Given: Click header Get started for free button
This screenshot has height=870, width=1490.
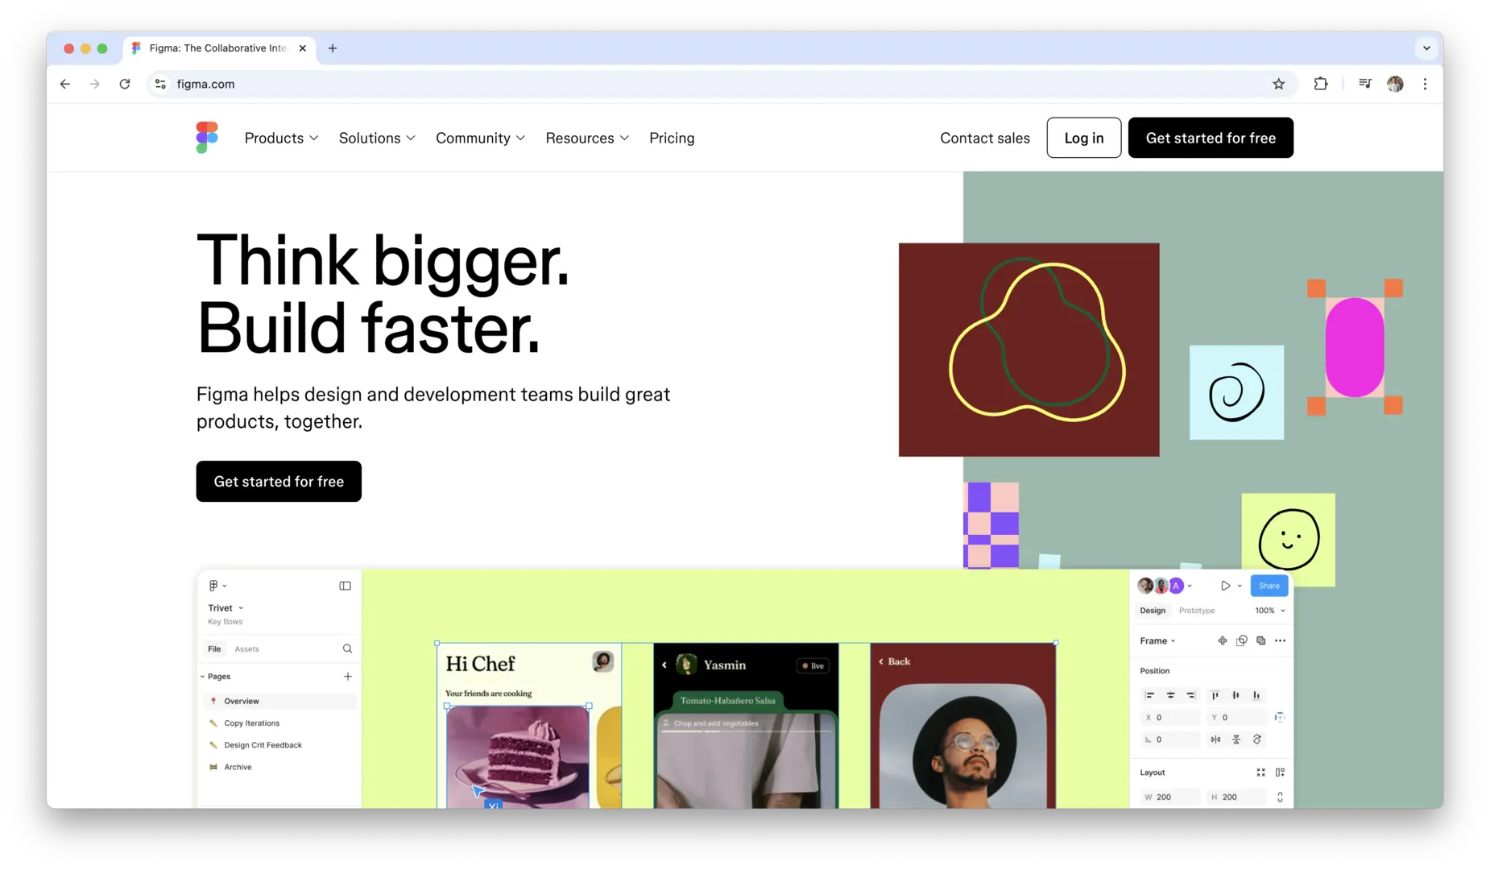Looking at the screenshot, I should (x=1211, y=138).
